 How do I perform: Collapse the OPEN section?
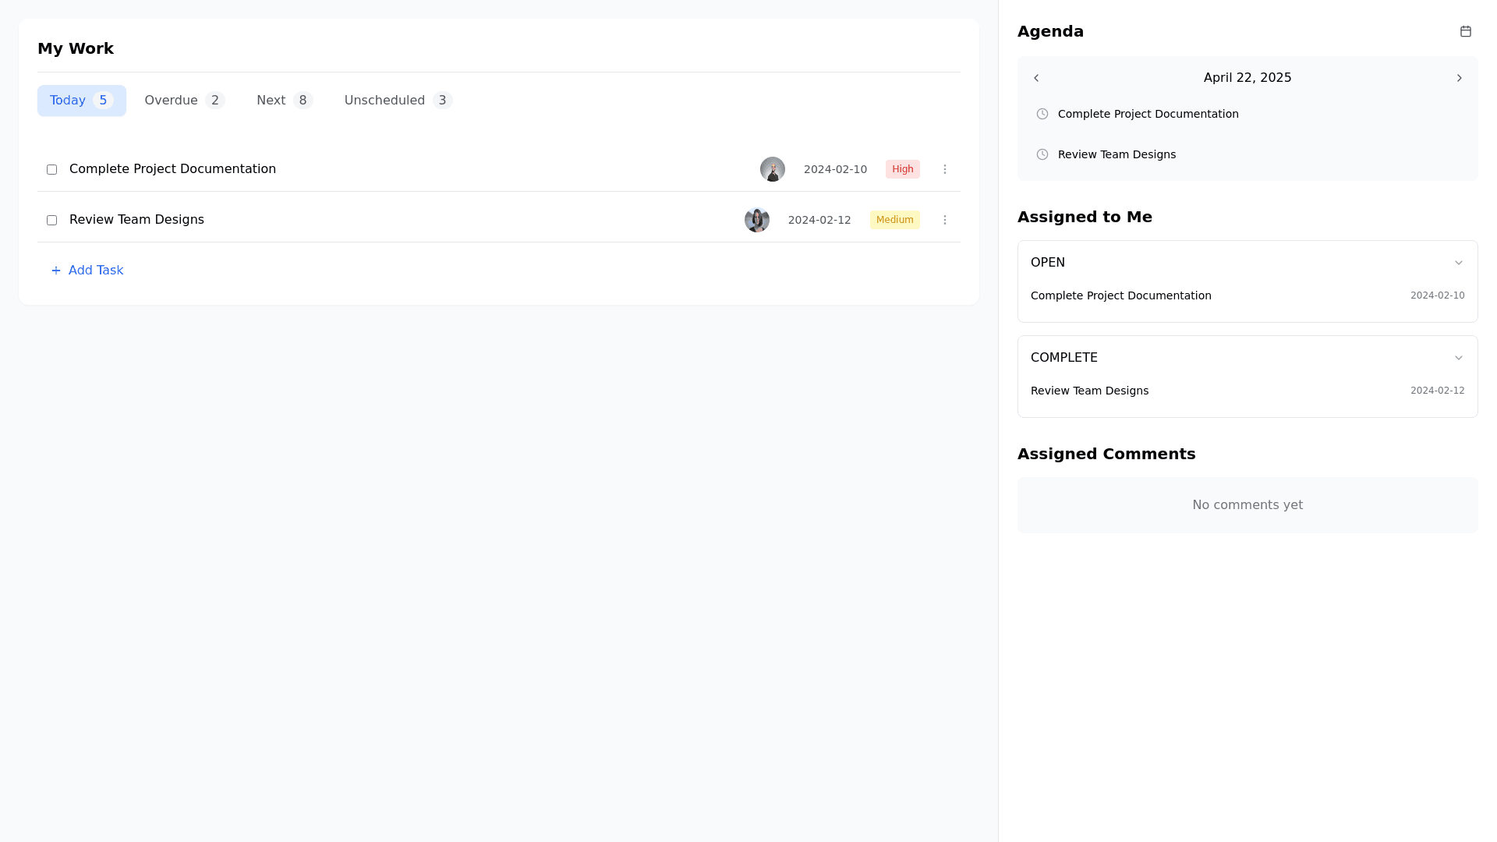(1458, 263)
